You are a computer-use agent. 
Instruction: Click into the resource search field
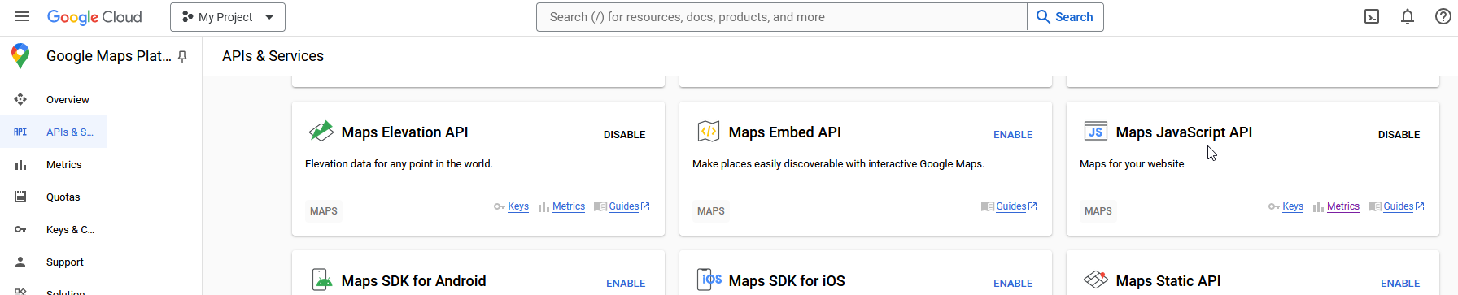(x=781, y=17)
